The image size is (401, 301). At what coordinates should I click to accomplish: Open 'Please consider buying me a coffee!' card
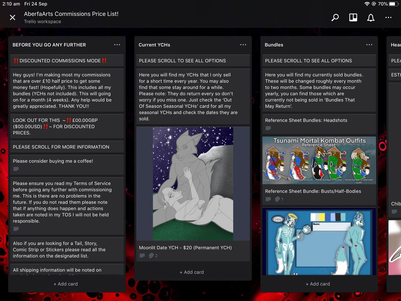67,165
